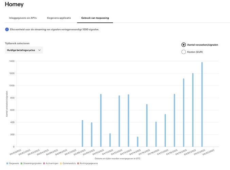Click the bar for 04/20/2025
This screenshot has height=170, width=230.
click(x=193, y=110)
